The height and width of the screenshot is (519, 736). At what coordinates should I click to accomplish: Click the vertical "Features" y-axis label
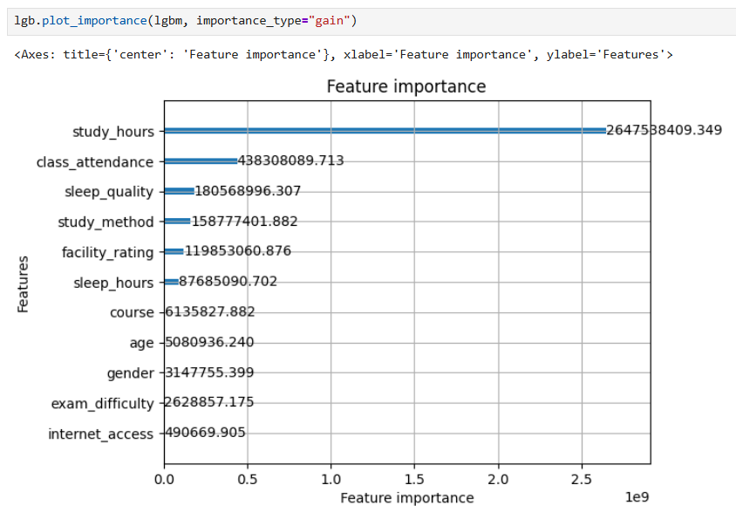pos(24,283)
